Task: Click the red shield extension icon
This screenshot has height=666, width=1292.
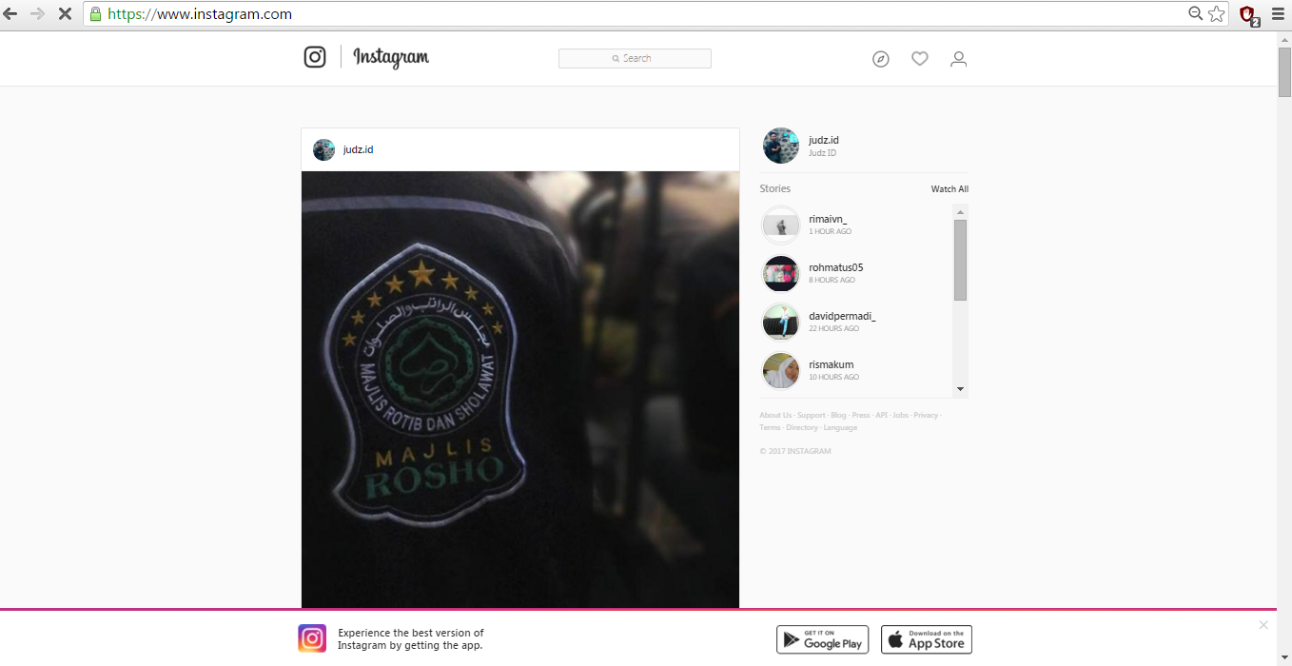Action: point(1249,15)
